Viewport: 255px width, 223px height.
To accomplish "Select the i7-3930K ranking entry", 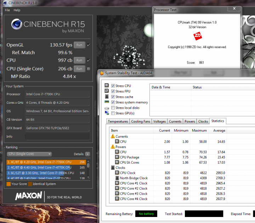I will [x=46, y=173].
